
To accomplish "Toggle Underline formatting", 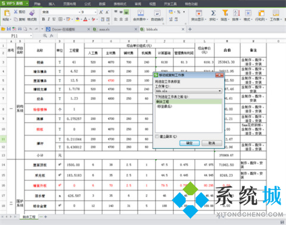I will [54, 19].
